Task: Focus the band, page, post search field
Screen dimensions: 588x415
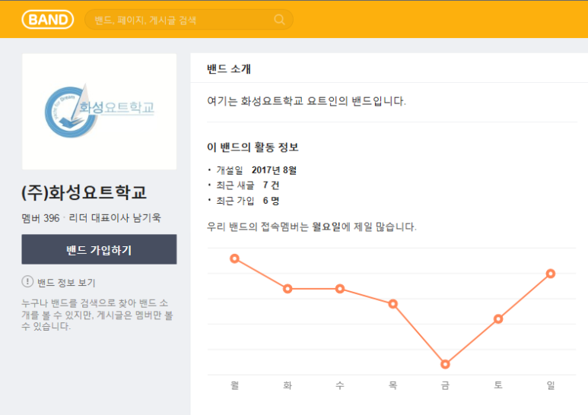Action: 189,20
